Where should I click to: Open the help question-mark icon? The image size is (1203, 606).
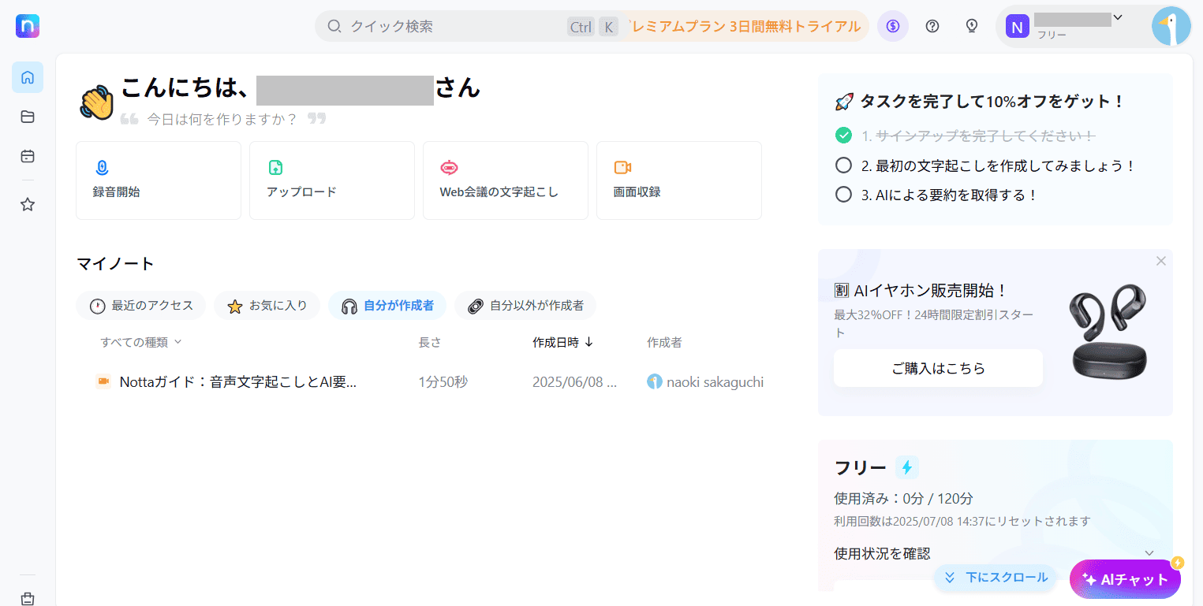(x=932, y=25)
